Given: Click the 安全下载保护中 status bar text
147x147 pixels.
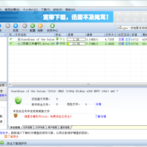Looking at the screenshot, I should (17, 143).
